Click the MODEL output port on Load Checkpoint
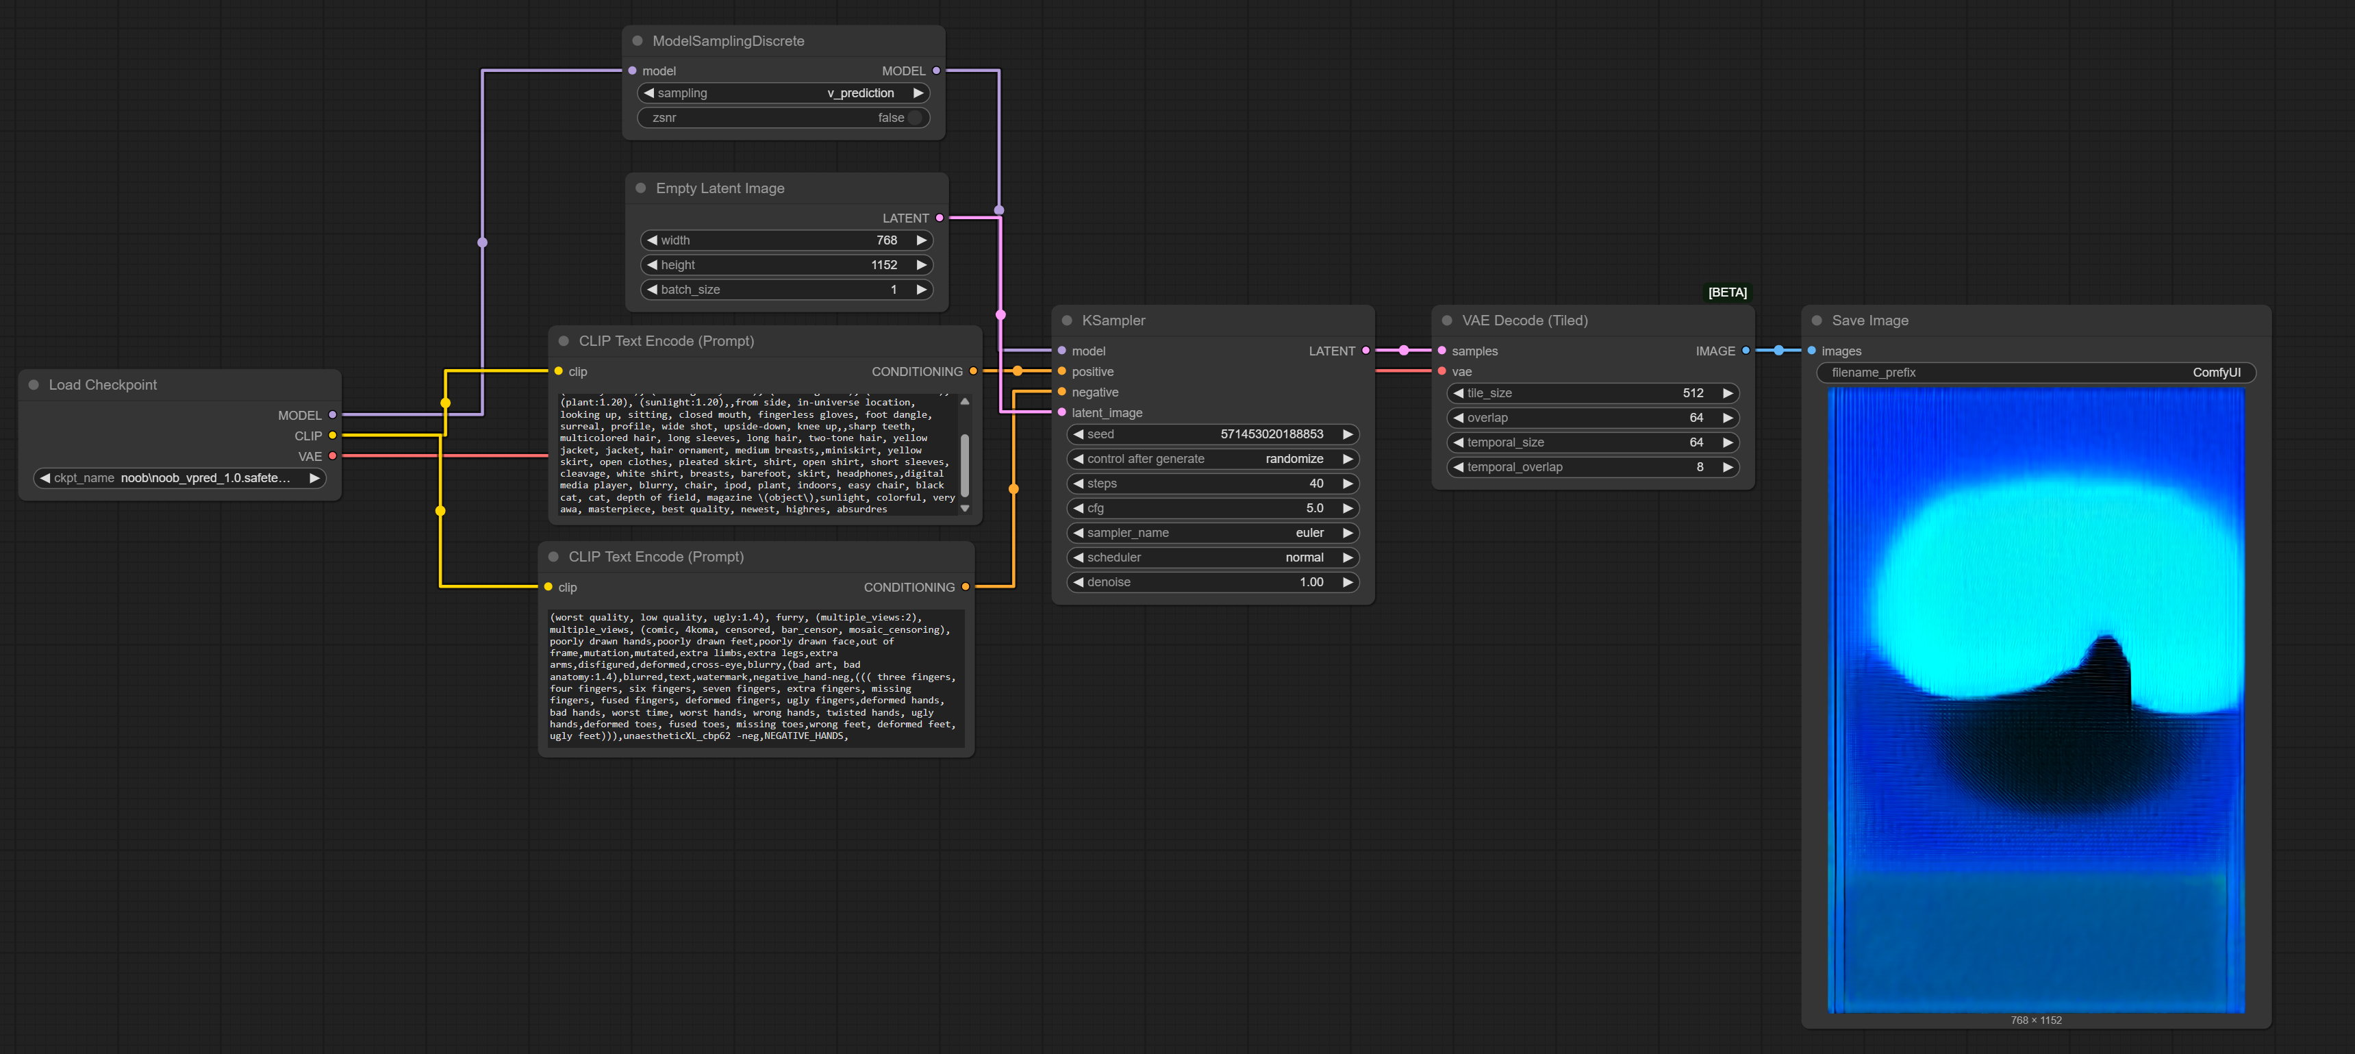2355x1054 pixels. 333,415
